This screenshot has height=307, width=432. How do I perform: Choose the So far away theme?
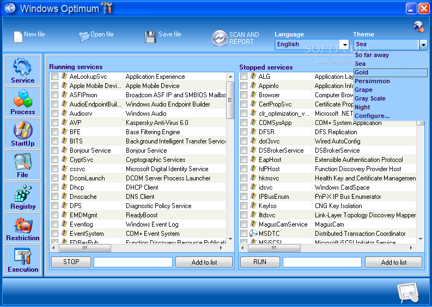pyautogui.click(x=391, y=55)
